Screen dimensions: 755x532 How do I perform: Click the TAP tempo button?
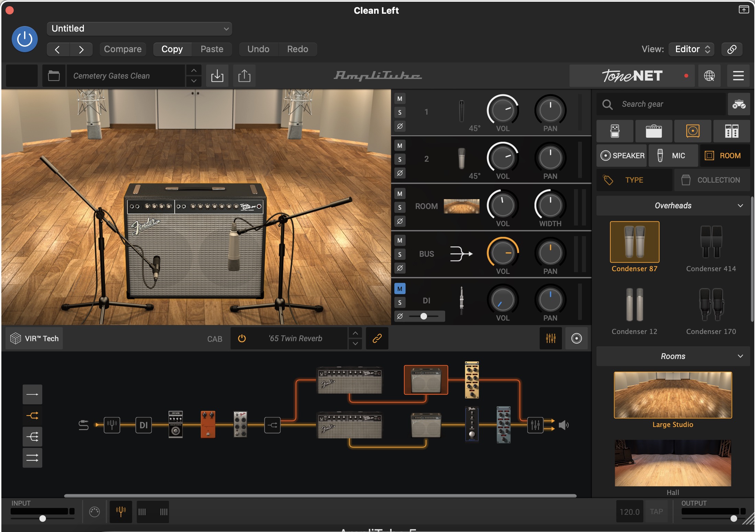tap(656, 512)
